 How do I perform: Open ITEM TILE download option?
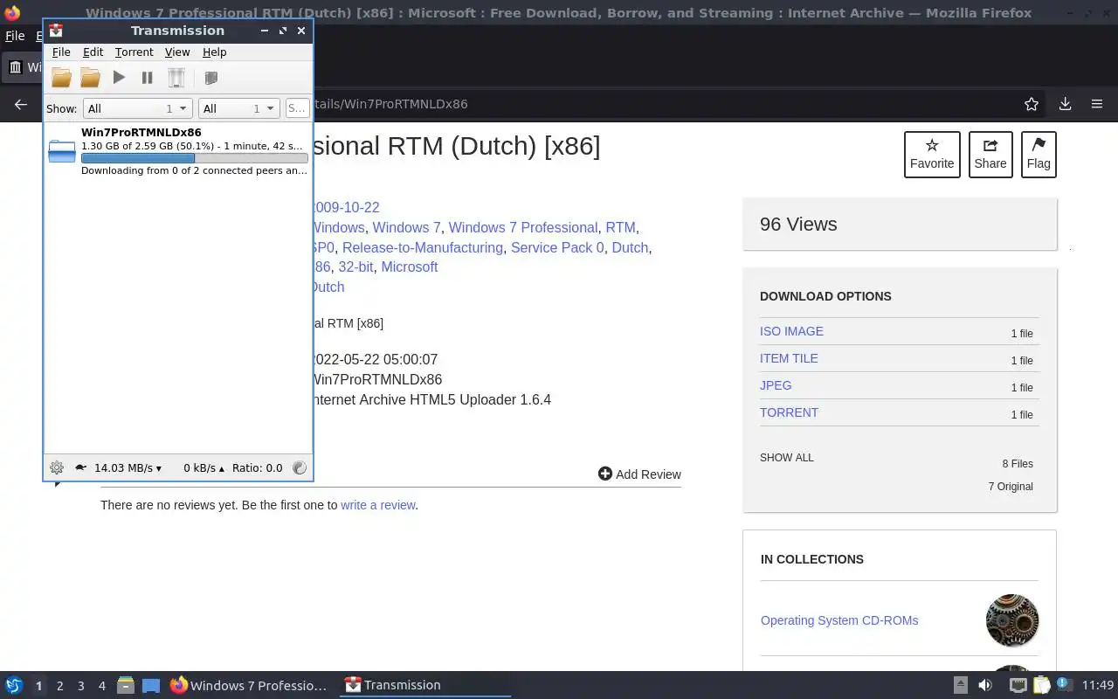pyautogui.click(x=789, y=358)
